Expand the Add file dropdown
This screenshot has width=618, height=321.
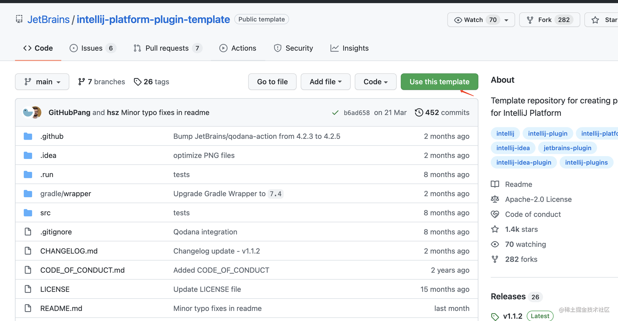(325, 82)
